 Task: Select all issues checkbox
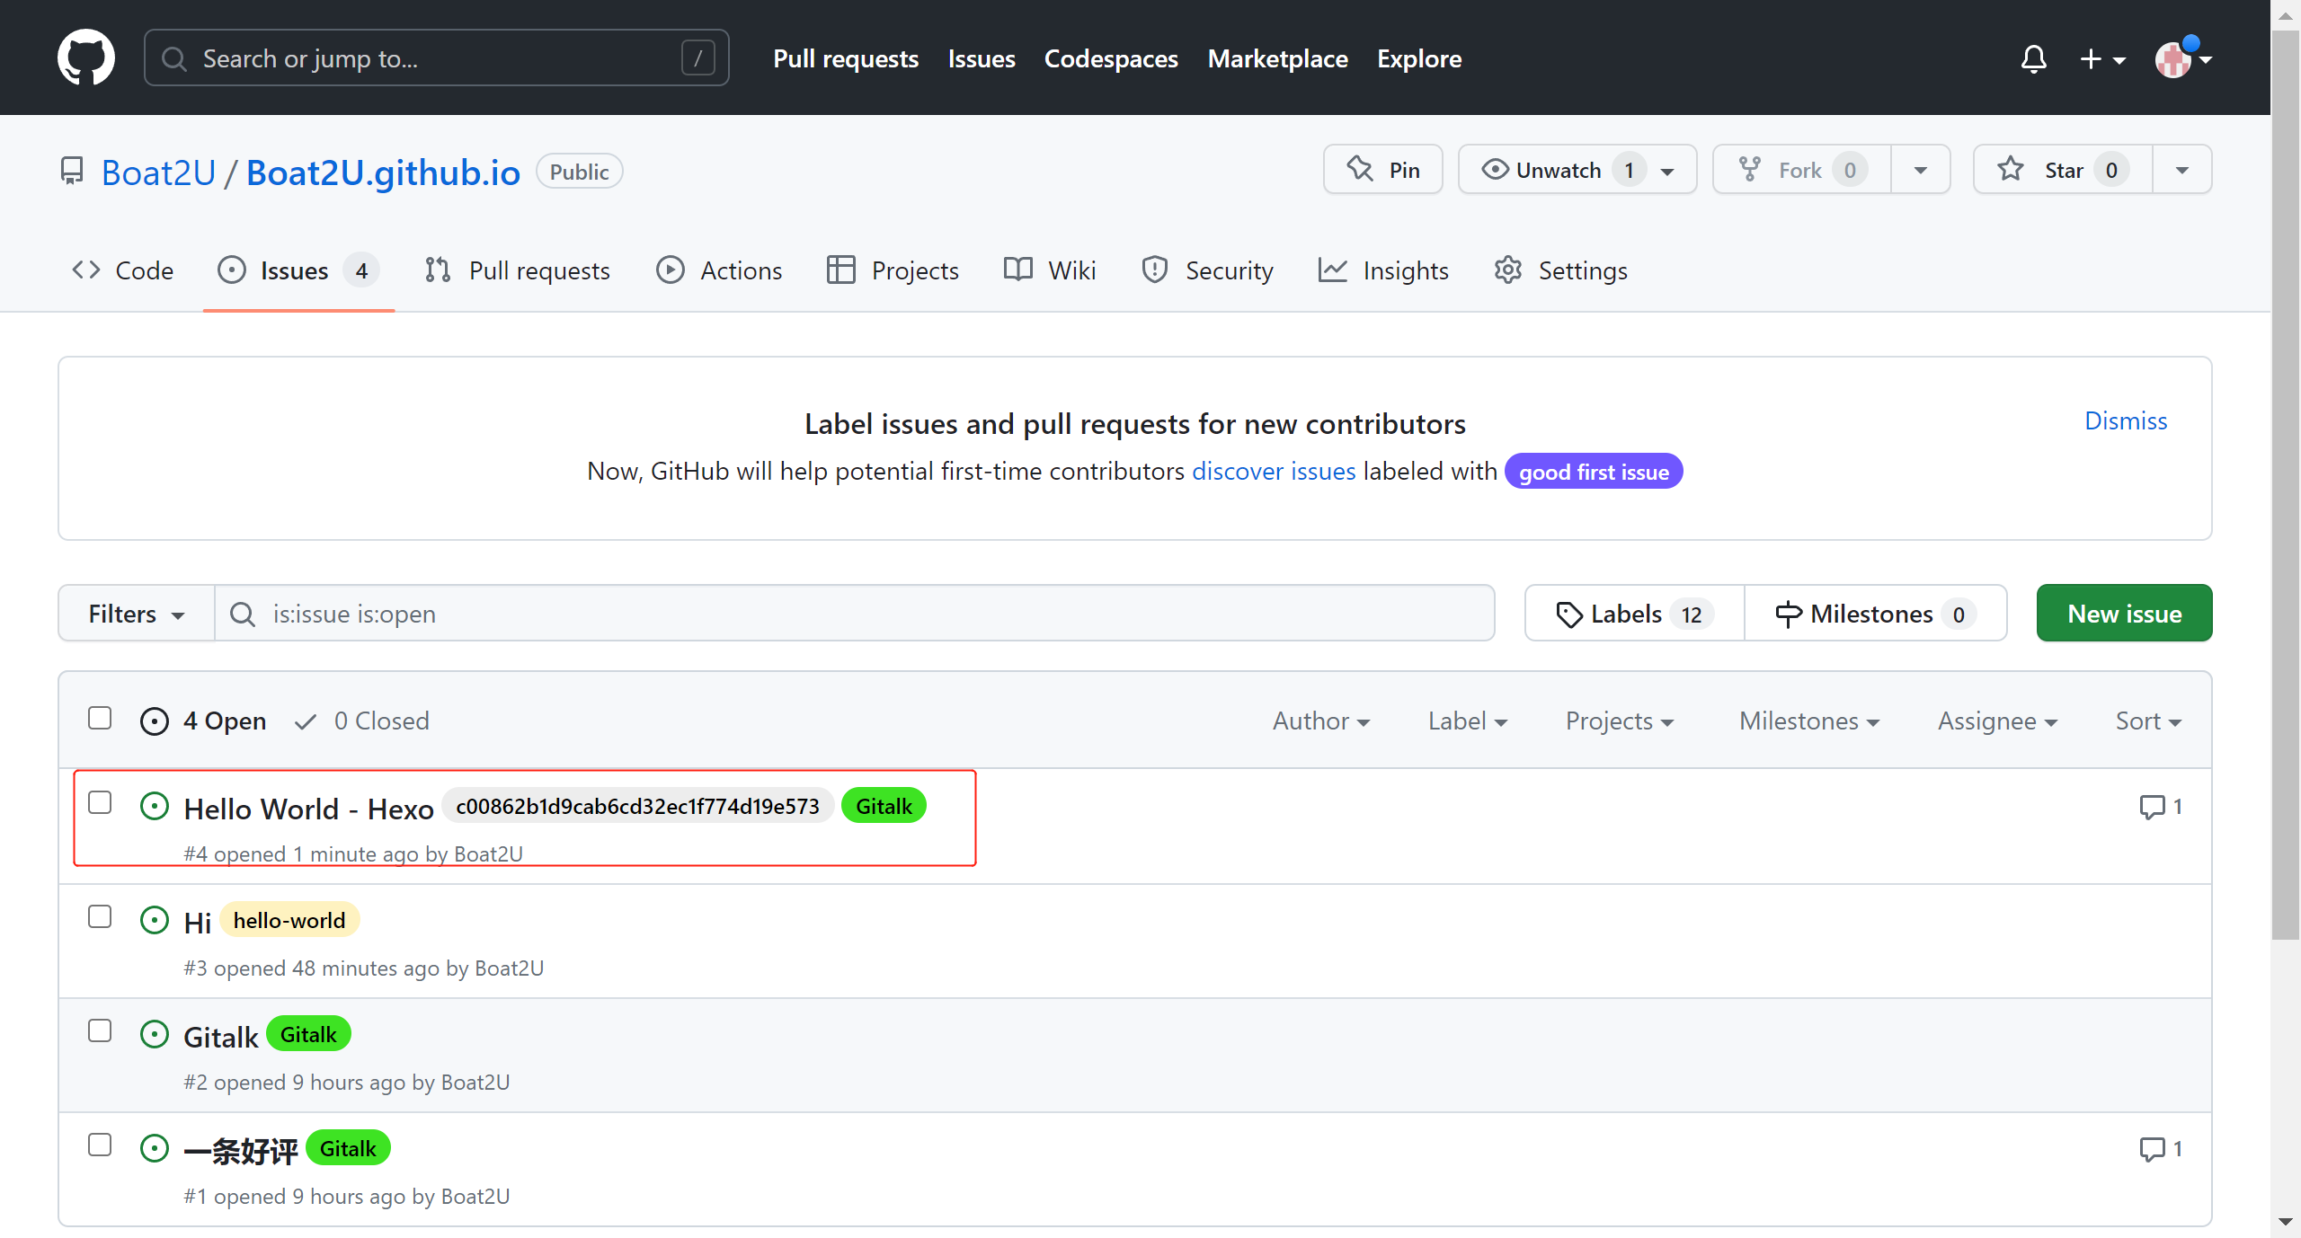point(100,719)
